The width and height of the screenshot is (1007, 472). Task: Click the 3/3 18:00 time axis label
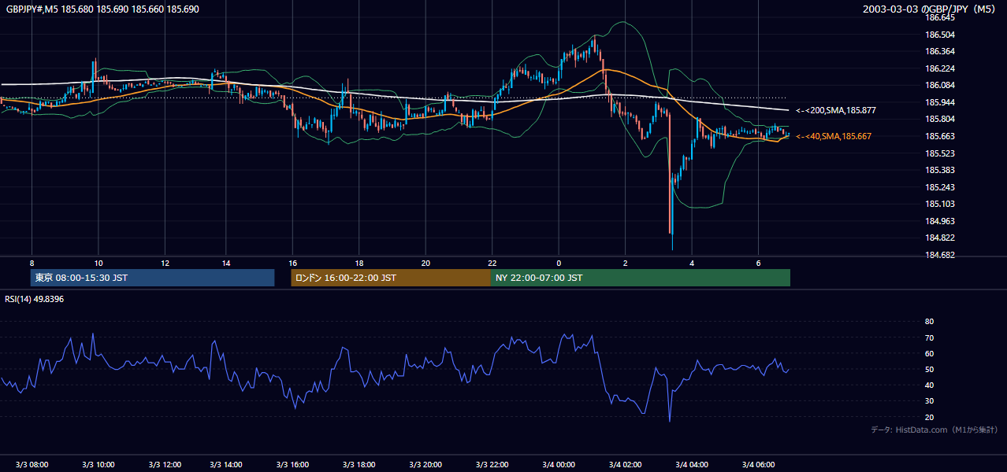coord(359,464)
